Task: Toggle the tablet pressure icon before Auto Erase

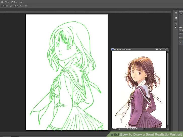Action: [x=11, y=6]
